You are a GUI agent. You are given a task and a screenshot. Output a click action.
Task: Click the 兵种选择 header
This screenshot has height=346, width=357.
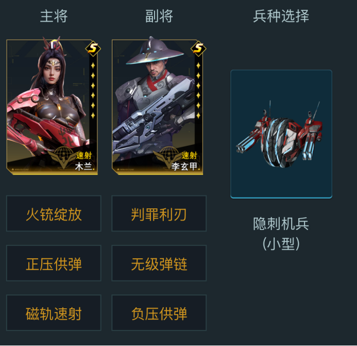pos(281,16)
